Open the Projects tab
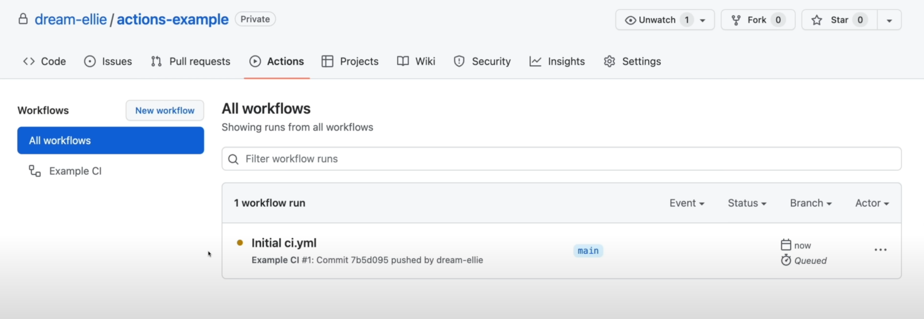 pos(350,61)
